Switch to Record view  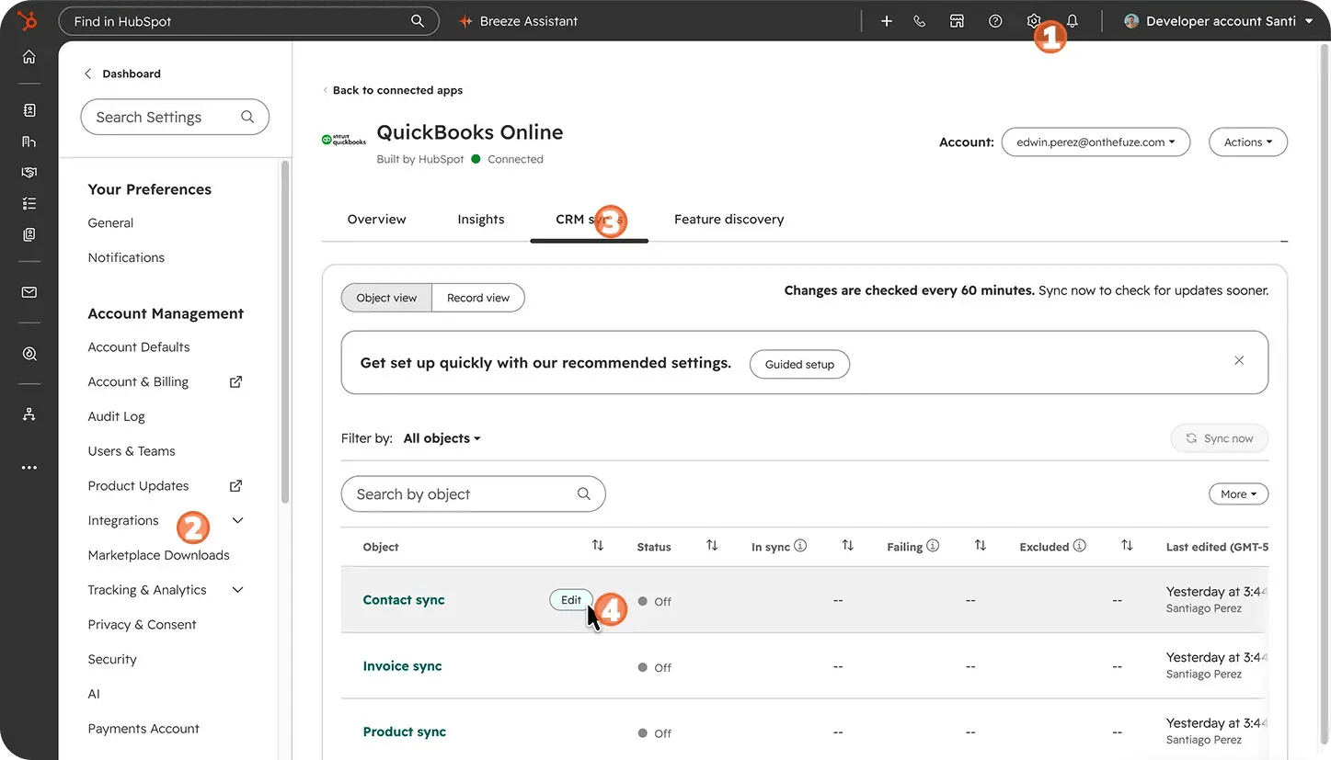[478, 298]
